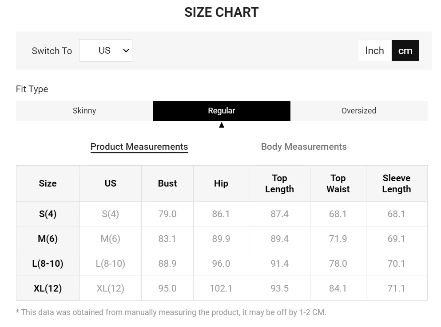Click the XL(12) bust value 95.0

[x=167, y=288]
